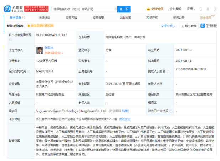Viewport: 220px width, 161px height.
Task: Open the mobile phone icon in header
Action: (201, 9)
